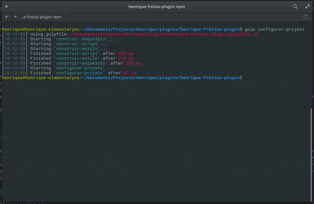Click the maximize window arrows icon

[x=308, y=6]
